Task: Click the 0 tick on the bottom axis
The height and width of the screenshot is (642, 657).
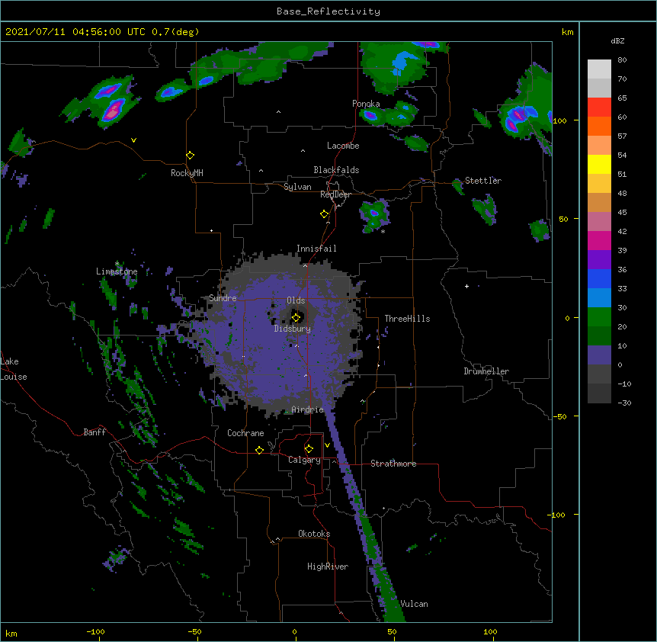Action: click(x=294, y=631)
